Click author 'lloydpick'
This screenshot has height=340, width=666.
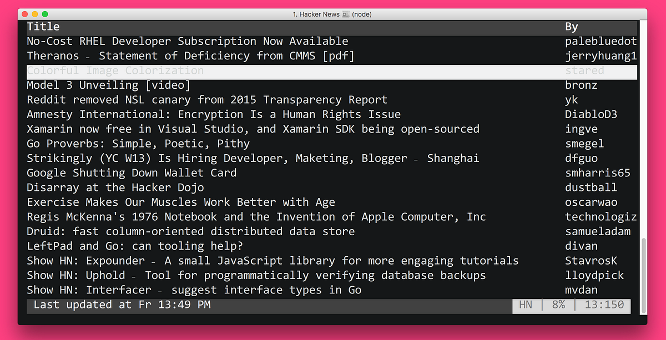pos(594,275)
